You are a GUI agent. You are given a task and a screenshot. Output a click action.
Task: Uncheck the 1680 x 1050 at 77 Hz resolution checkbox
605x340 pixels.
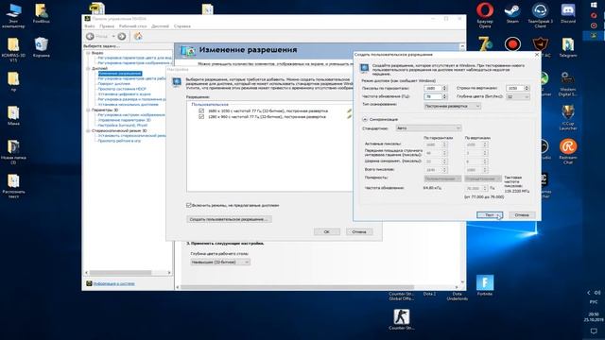coord(201,110)
